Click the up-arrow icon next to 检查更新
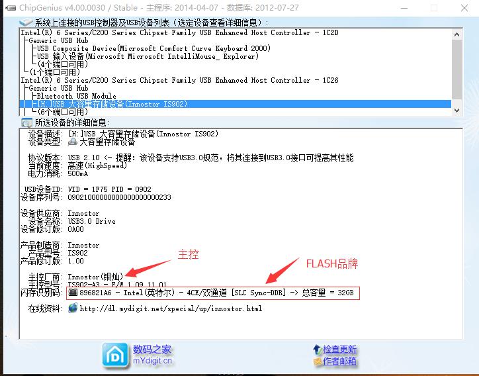 coord(317,349)
